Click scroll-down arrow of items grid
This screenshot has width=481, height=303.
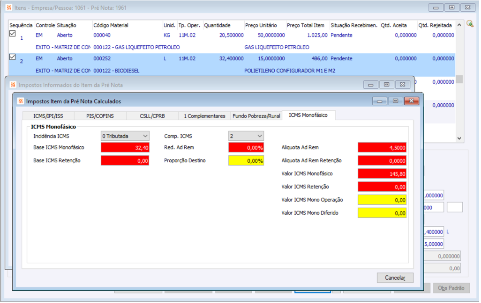click(459, 138)
